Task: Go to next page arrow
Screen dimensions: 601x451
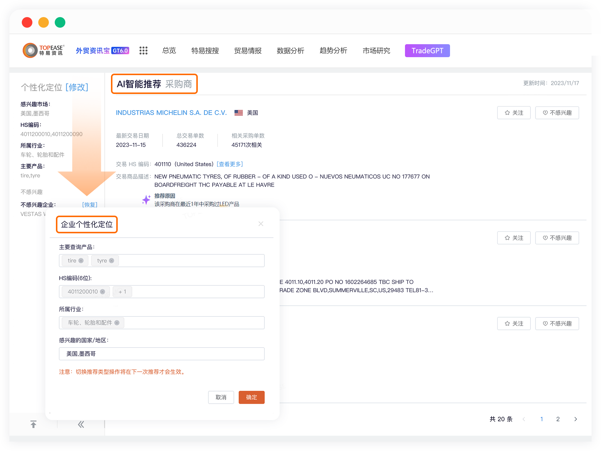Action: point(575,419)
